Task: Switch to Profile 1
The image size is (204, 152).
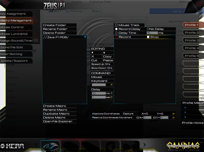Action: point(191,25)
